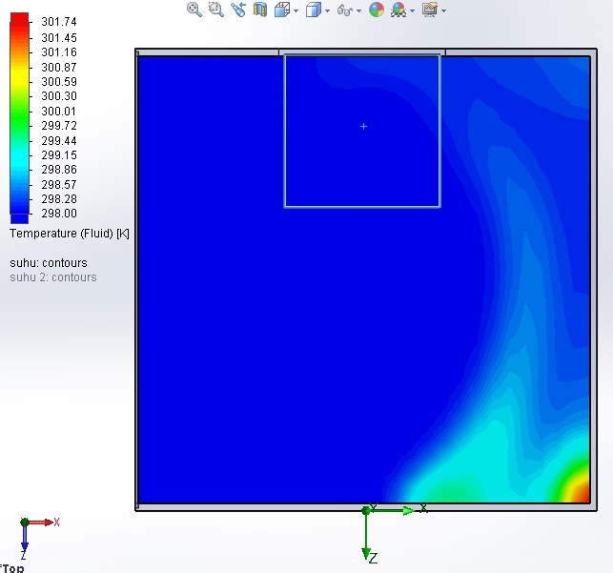Click the legend value 300.01
Viewport: 613px width, 573px height.
59,111
